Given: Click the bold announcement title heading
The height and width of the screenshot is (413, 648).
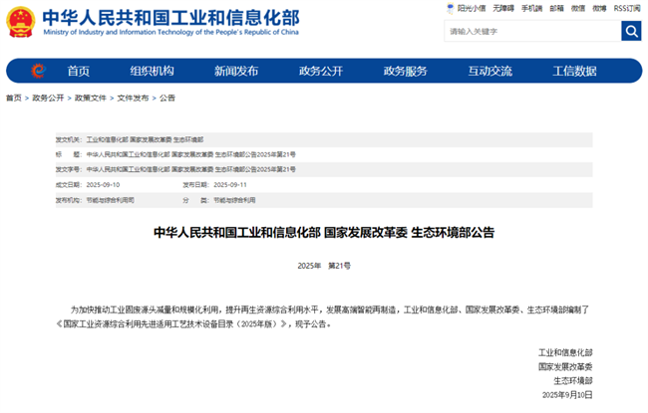Looking at the screenshot, I should pyautogui.click(x=324, y=233).
